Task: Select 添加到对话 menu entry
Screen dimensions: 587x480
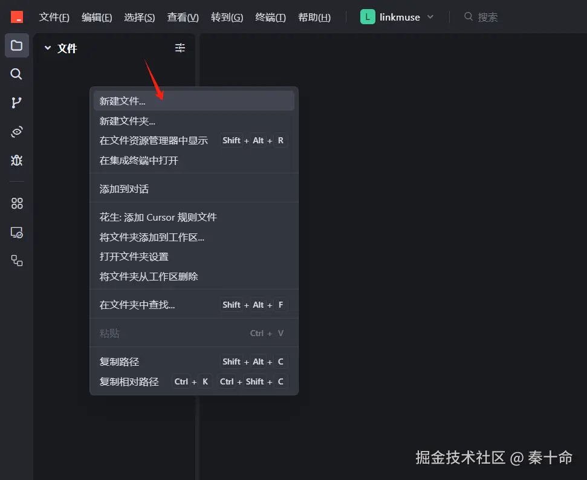Action: click(x=194, y=189)
